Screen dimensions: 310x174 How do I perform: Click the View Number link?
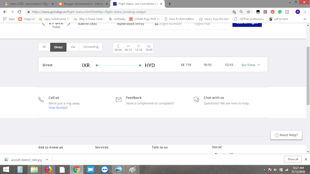point(58,108)
